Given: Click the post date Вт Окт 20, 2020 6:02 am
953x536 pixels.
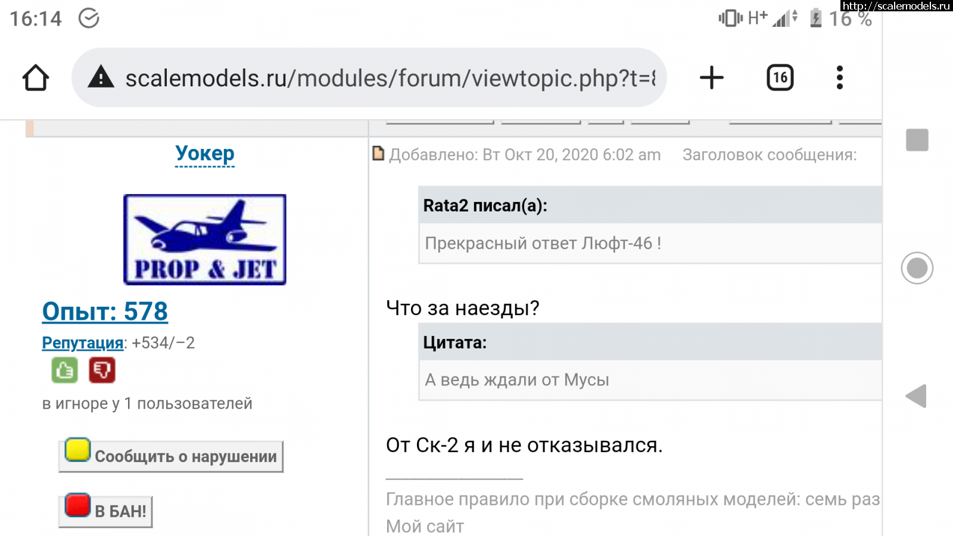Looking at the screenshot, I should [572, 155].
